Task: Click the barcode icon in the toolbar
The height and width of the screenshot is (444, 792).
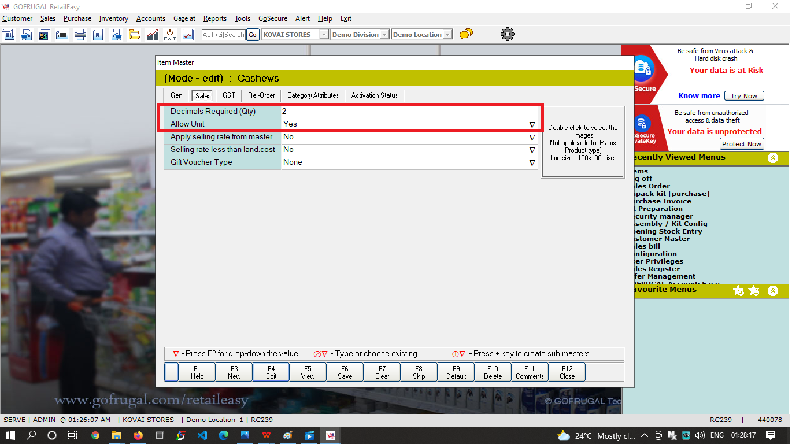Action: [62, 35]
